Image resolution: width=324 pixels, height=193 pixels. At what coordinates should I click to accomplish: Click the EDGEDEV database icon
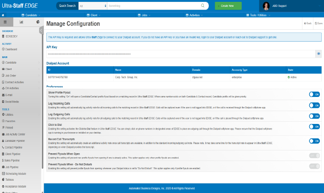coord(3,36)
